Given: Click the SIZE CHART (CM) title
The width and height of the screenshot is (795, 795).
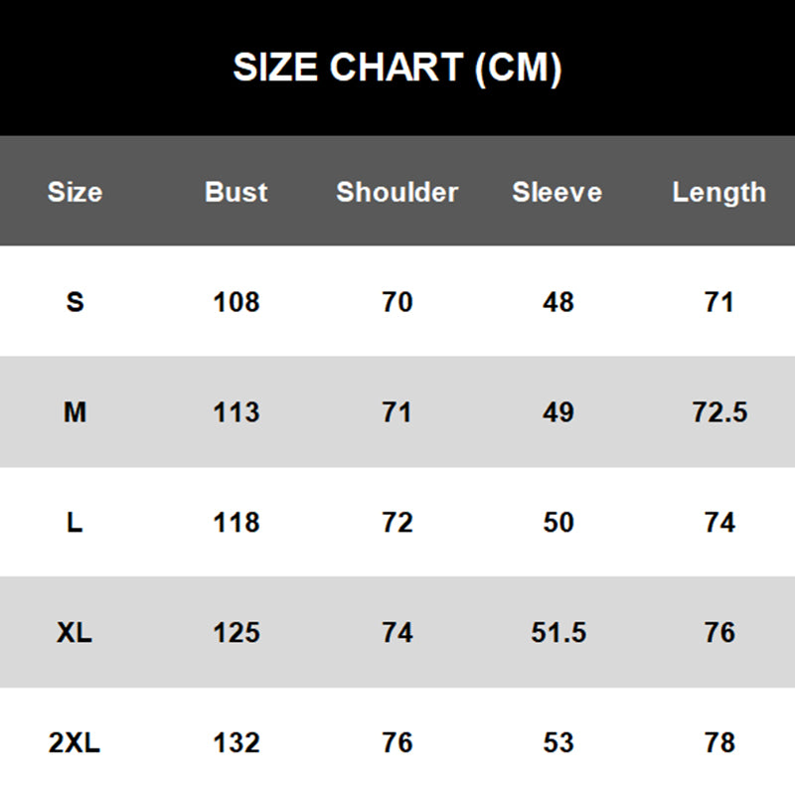Looking at the screenshot, I should 397,68.
